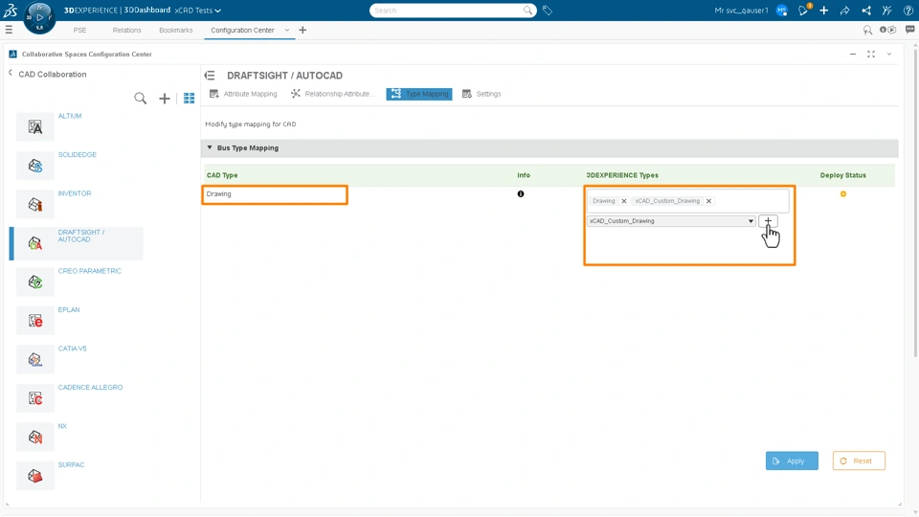
Task: Open the 3DEXPERIENCE compass
Action: coord(39,16)
